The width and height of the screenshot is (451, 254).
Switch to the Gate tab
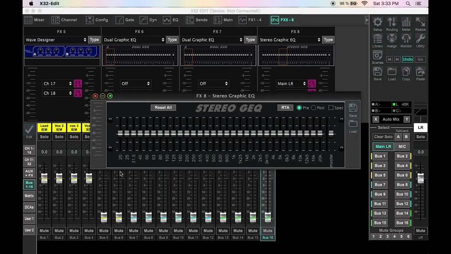pyautogui.click(x=125, y=20)
